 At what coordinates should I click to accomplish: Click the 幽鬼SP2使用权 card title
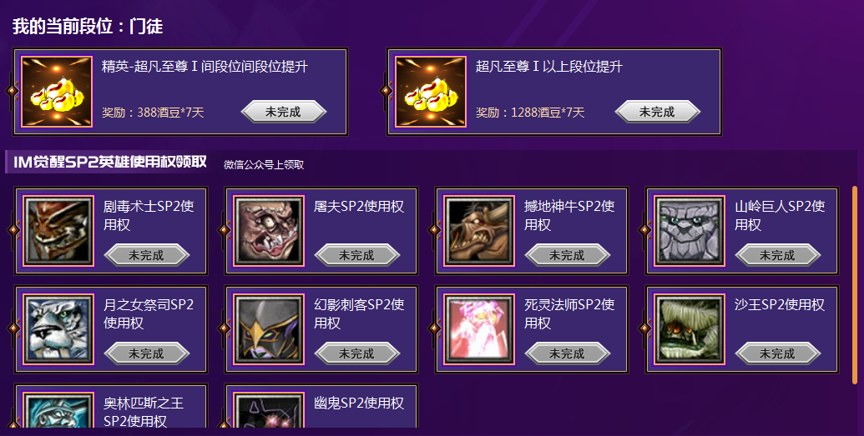click(359, 403)
